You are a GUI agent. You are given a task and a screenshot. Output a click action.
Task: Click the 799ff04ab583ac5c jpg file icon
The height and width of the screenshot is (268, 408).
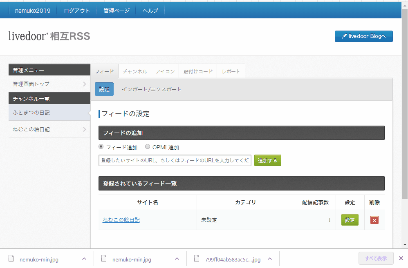pos(197,258)
